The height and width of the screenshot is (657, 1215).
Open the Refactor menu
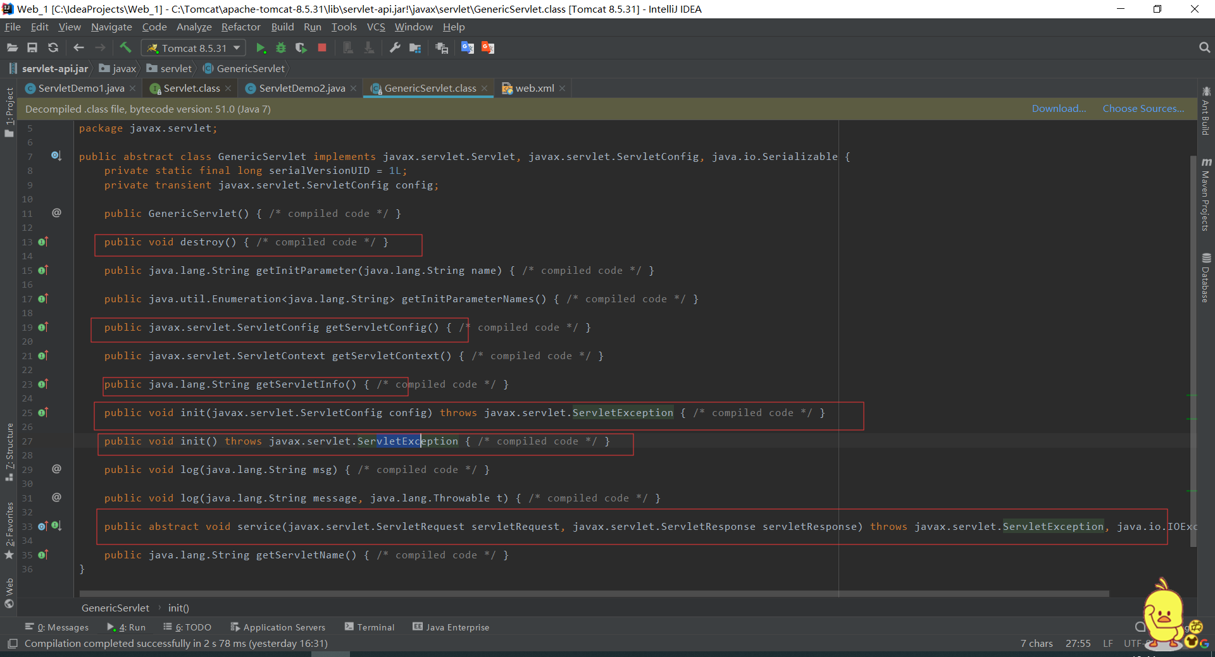pos(240,27)
